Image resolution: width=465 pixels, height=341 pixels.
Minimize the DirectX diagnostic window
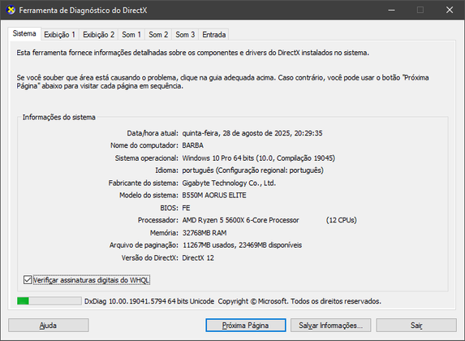[391, 10]
